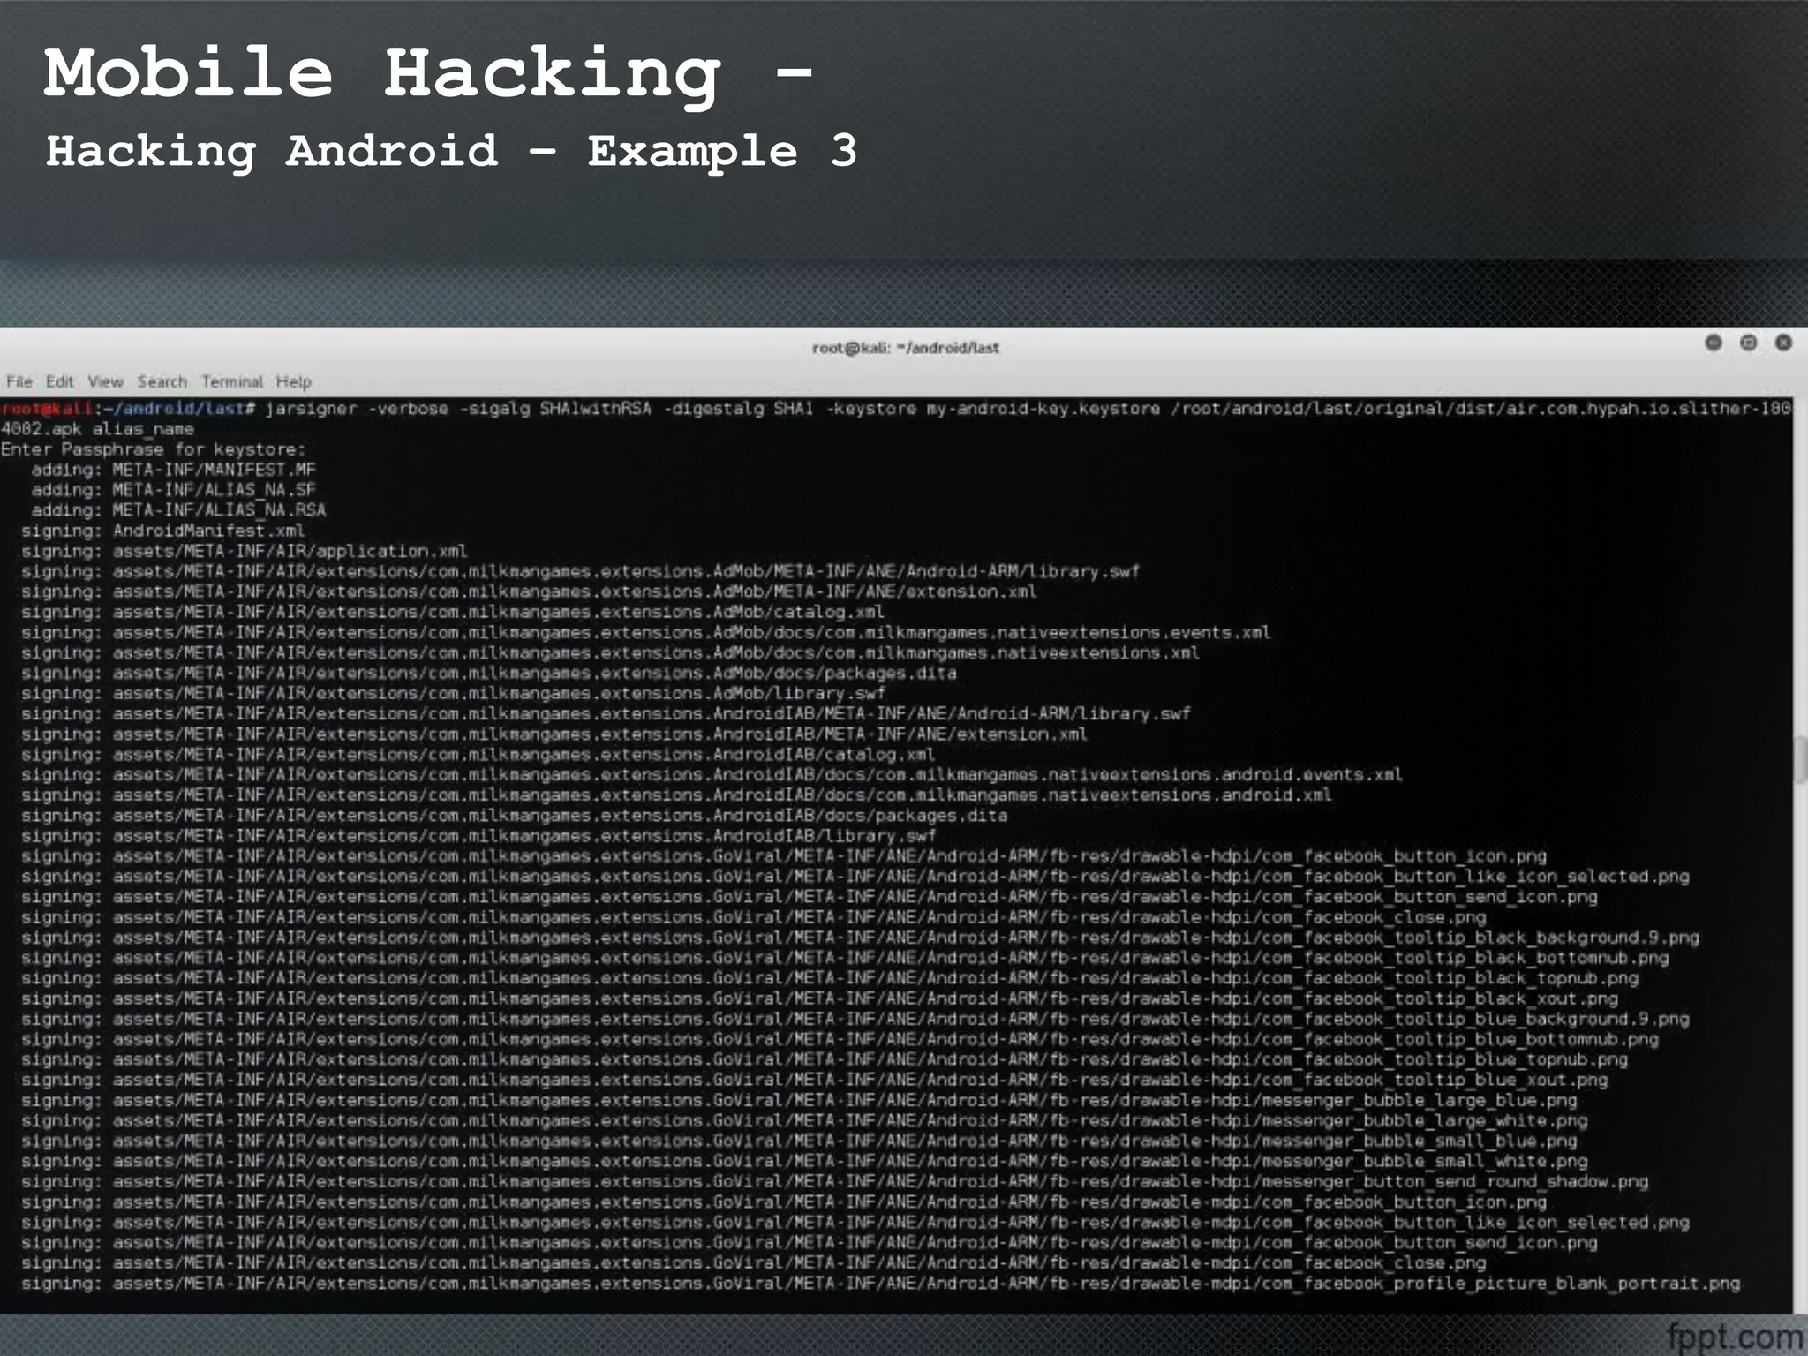Click the signing AndroidManifest.xml line
Screen dimensions: 1808x1356
(x=162, y=531)
